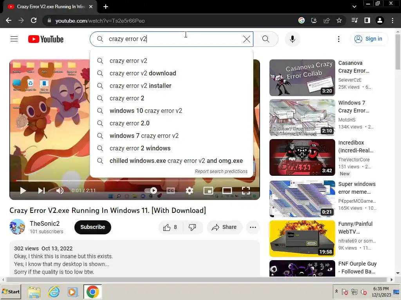Viewport: 401px width, 300px height.
Task: Subscribe to TheSonic2 channel
Action: [x=92, y=227]
